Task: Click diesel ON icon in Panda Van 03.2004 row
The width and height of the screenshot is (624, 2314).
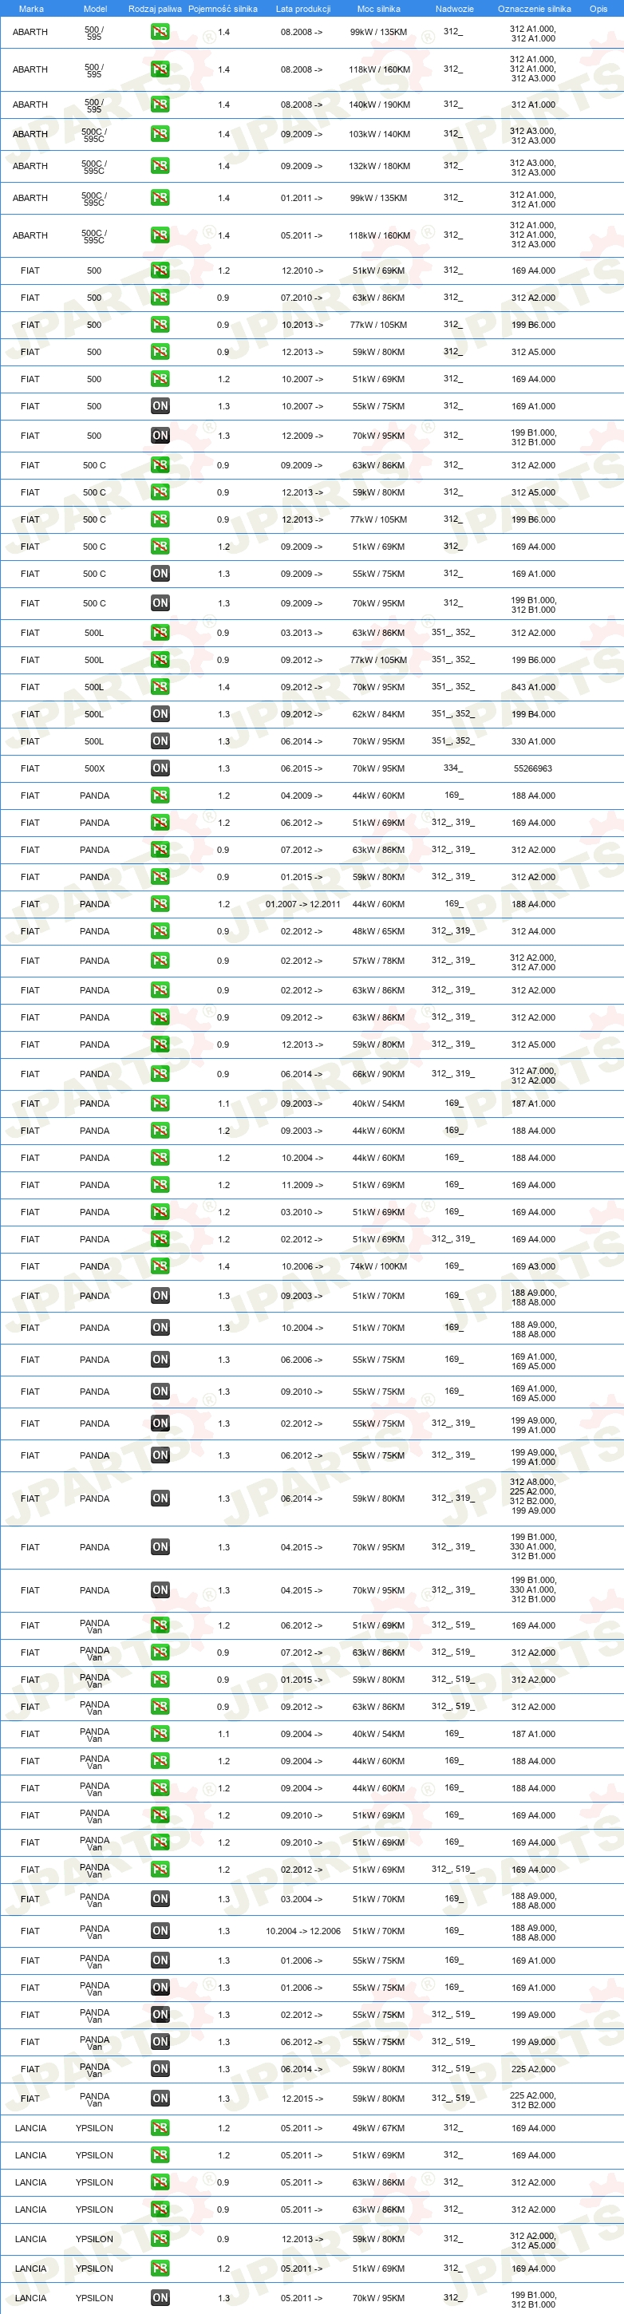Action: (160, 1899)
